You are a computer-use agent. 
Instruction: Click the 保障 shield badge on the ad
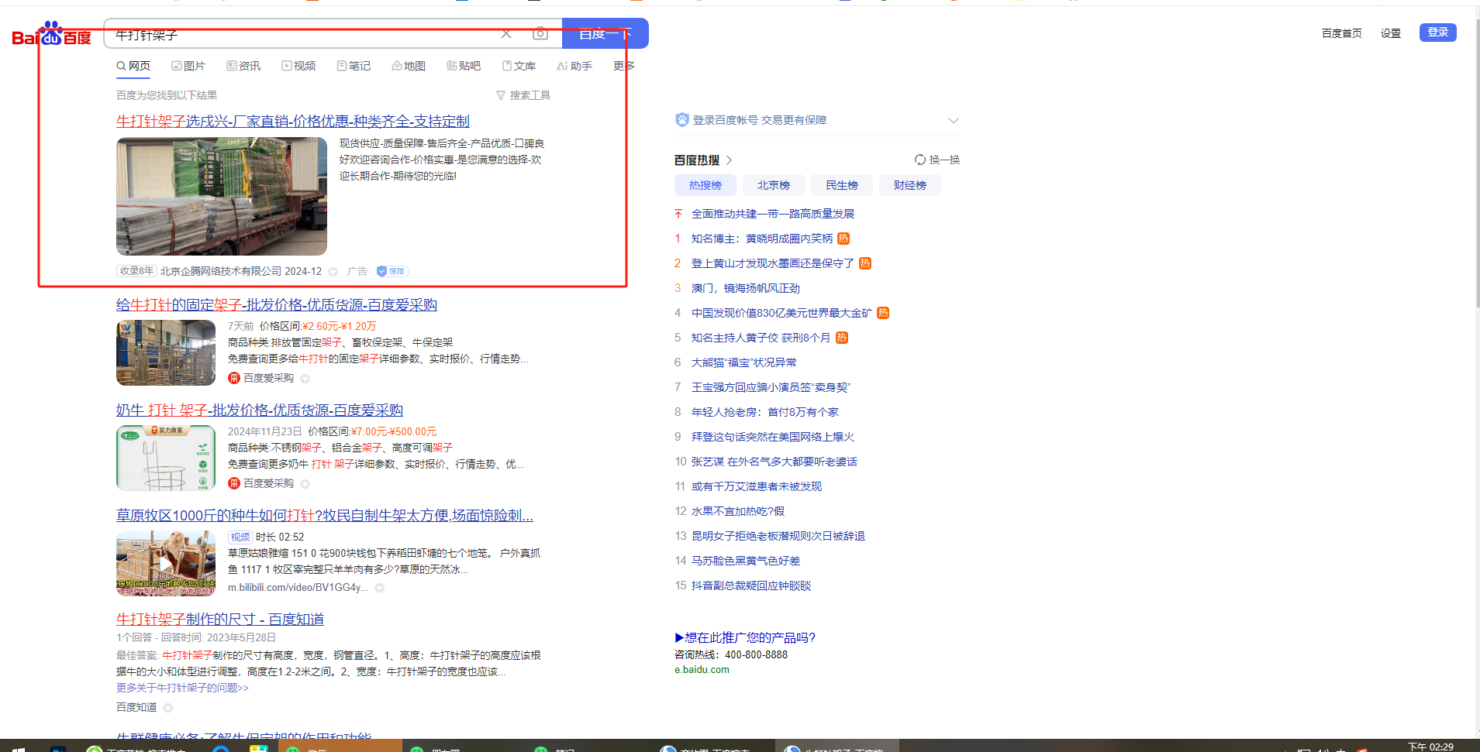[x=392, y=271]
